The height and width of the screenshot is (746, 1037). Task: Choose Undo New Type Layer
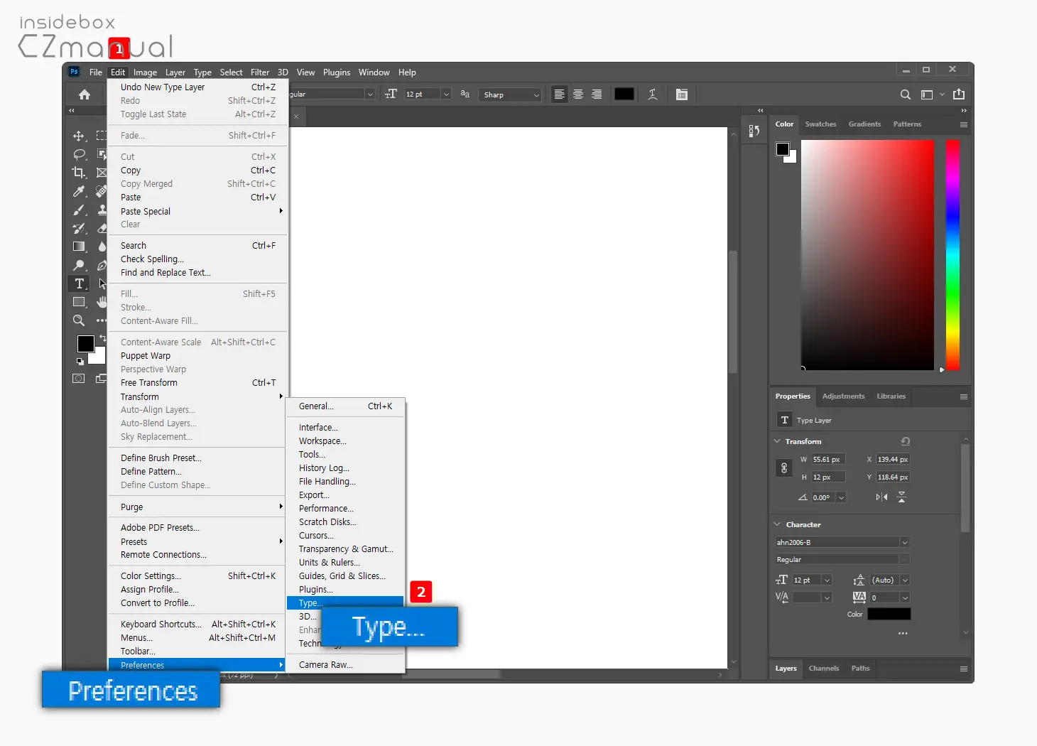(198, 87)
